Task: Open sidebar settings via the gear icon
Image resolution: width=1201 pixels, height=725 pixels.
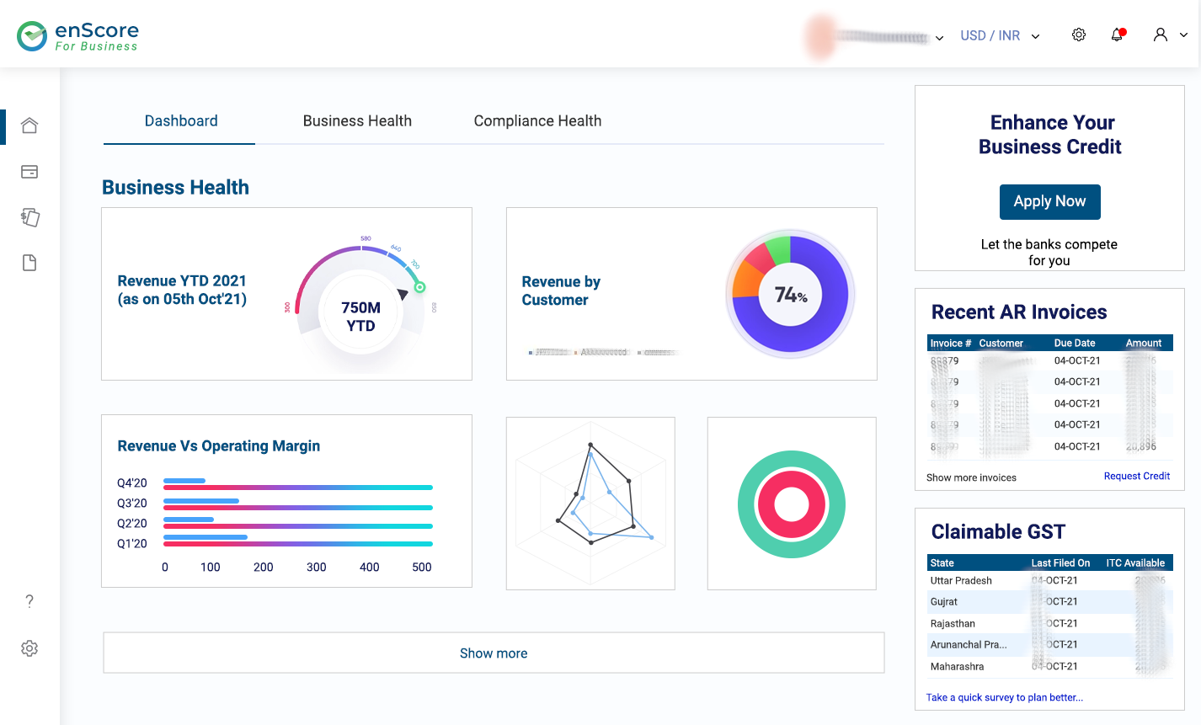Action: pos(29,648)
